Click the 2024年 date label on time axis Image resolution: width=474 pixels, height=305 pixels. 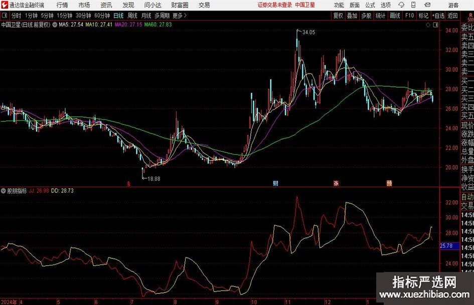tap(9, 301)
